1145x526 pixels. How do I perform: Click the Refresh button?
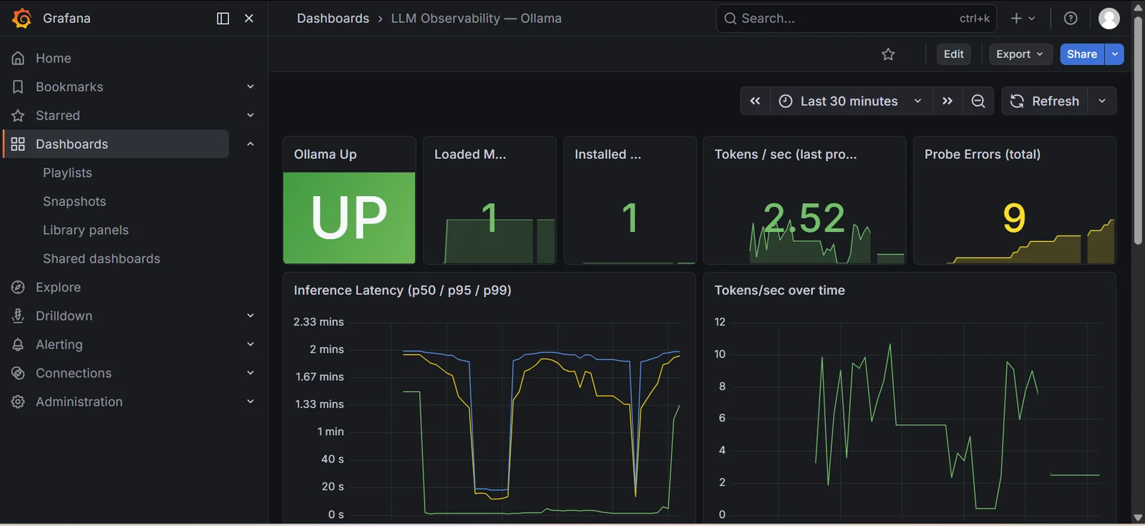[1045, 101]
